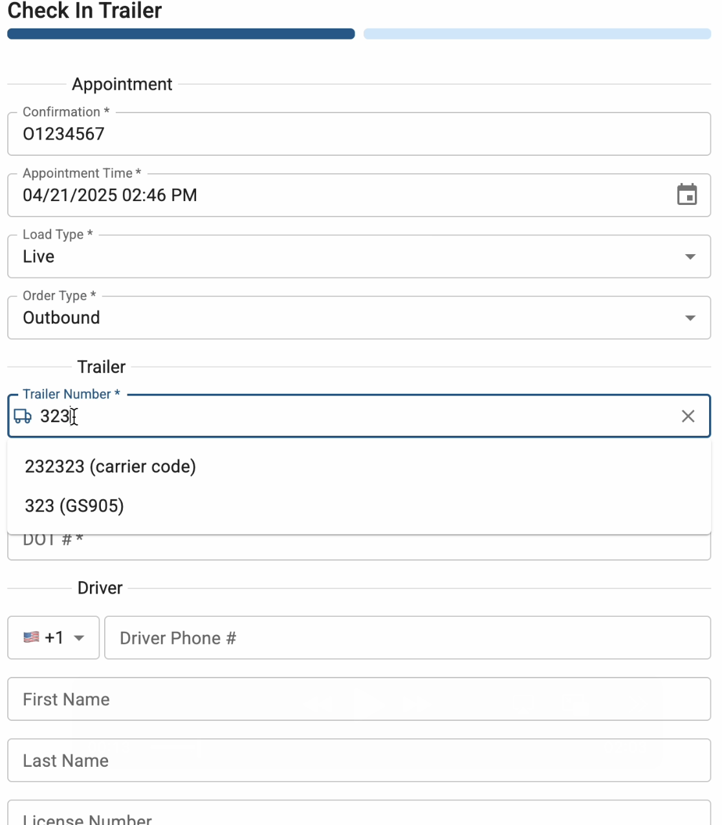Click the Driver section label

coord(100,588)
